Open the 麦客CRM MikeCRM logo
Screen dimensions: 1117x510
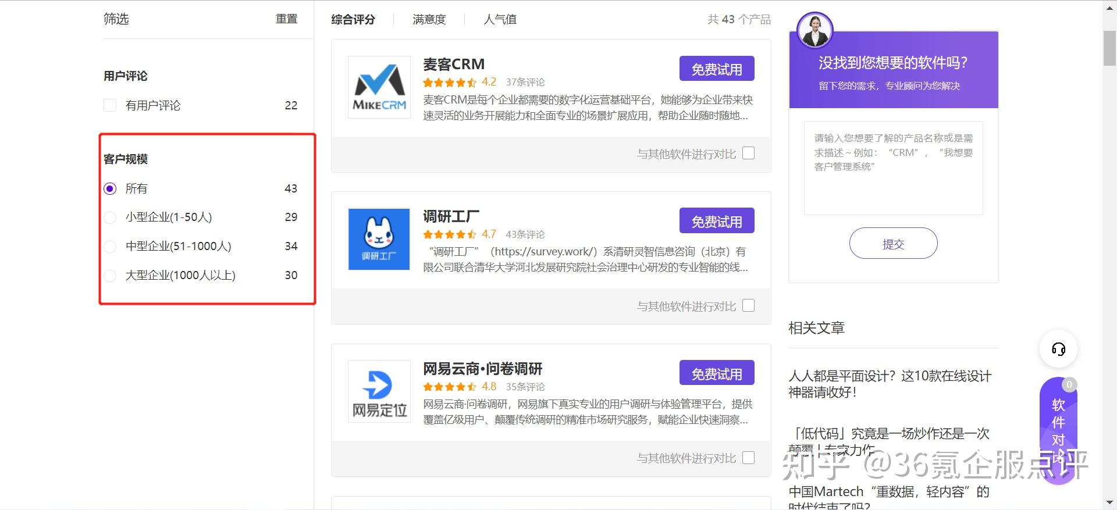[x=379, y=87]
